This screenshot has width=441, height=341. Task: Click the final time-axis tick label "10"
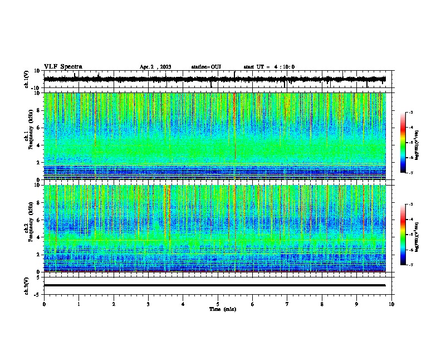coord(391,304)
